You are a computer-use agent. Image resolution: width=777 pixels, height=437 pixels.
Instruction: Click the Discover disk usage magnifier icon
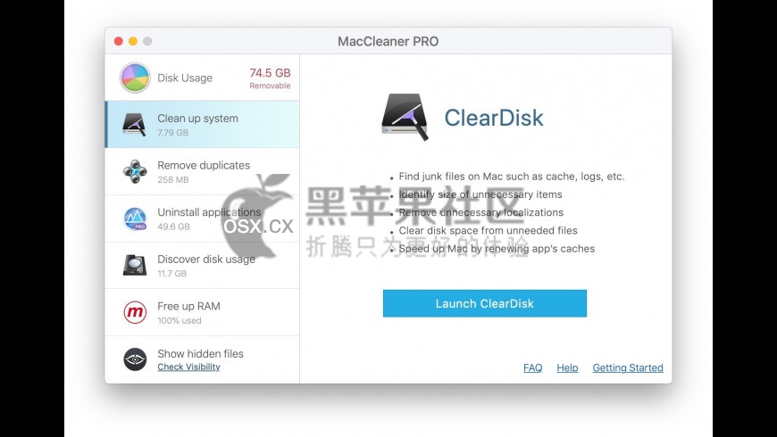tap(135, 265)
